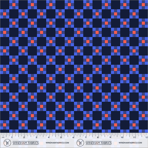Click ruler number 5
This screenshot has width=148, height=148.
61,137
